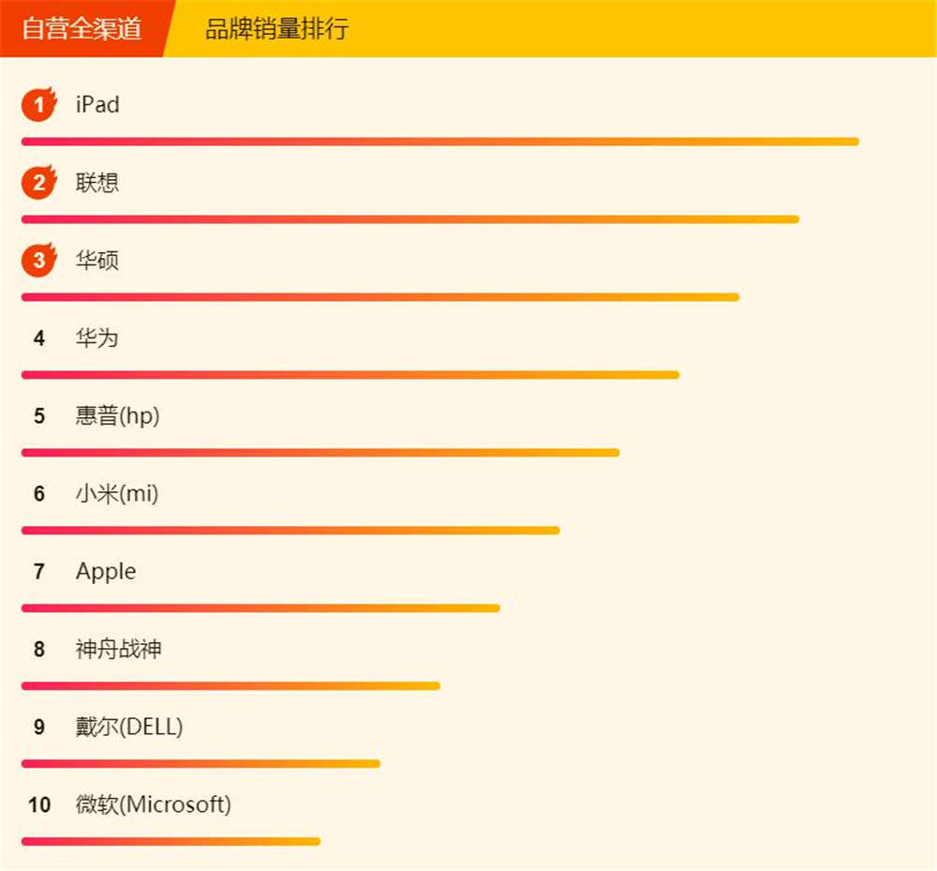Click the 华为 brand name
Viewport: 937px width, 871px height.
(97, 338)
